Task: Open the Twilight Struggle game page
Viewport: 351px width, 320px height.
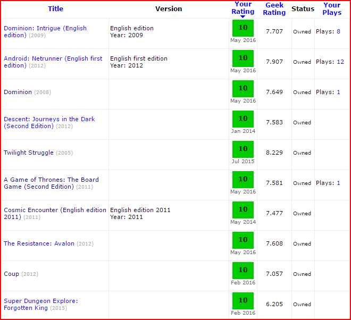Action: click(x=29, y=153)
